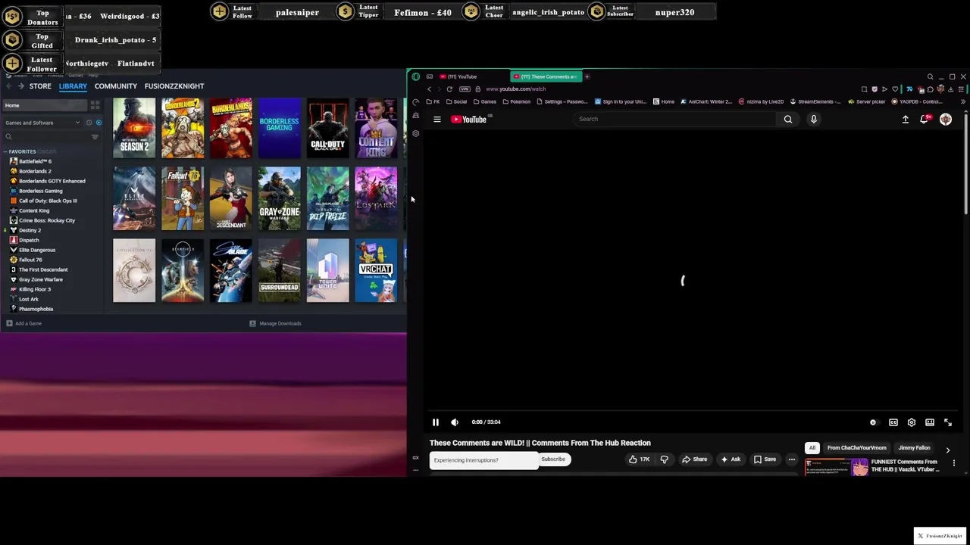Open the Server picker bookmark
Image resolution: width=970 pixels, height=545 pixels.
coord(867,101)
